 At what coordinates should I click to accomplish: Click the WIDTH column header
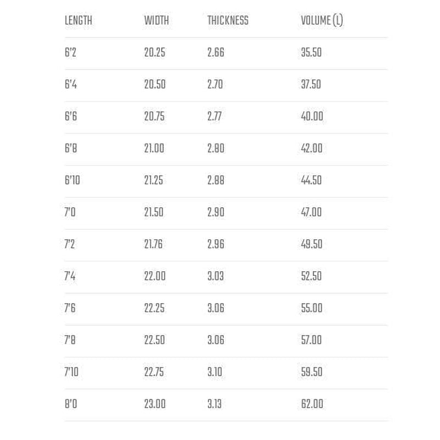click(156, 21)
